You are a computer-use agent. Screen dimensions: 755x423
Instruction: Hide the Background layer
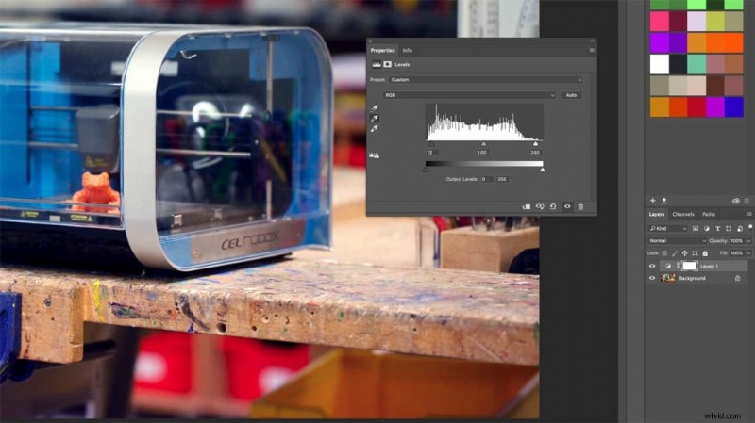tap(652, 278)
